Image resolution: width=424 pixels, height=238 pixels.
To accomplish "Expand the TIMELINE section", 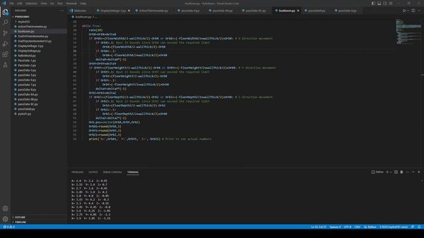I will [x=21, y=222].
